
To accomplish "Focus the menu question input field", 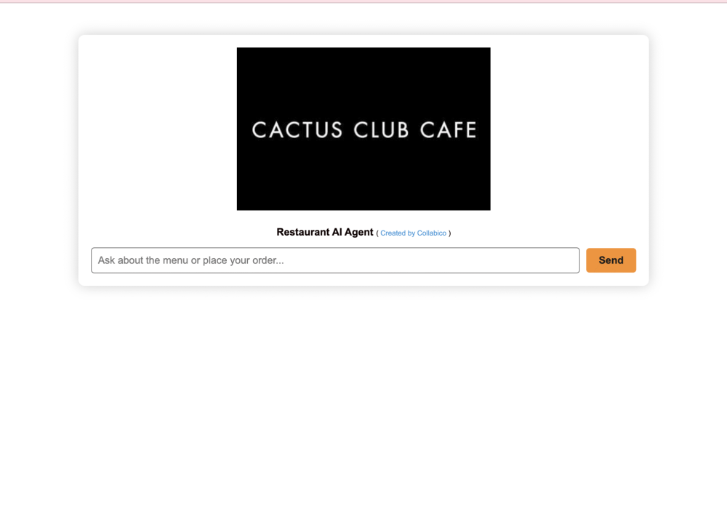I will click(334, 260).
